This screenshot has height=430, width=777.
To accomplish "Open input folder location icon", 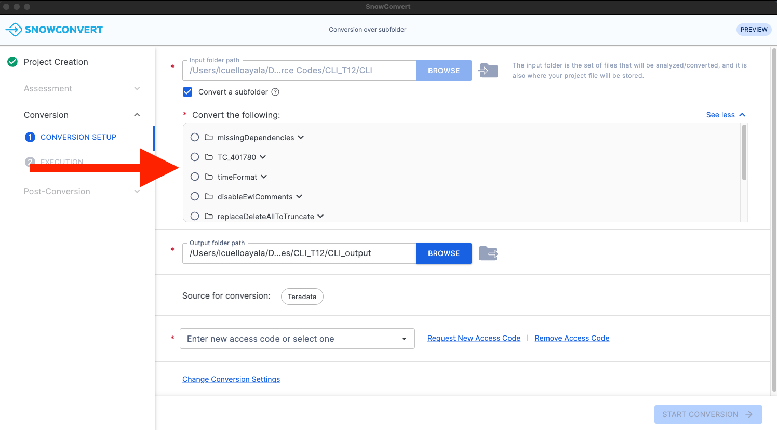I will point(488,71).
